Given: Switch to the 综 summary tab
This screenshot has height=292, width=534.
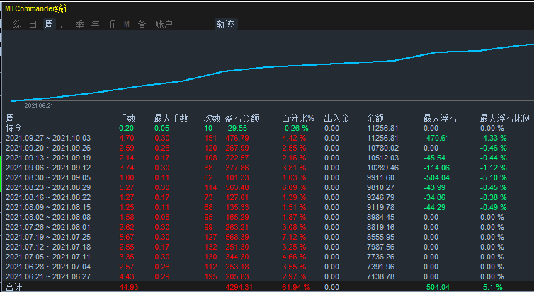Looking at the screenshot, I should pos(18,24).
